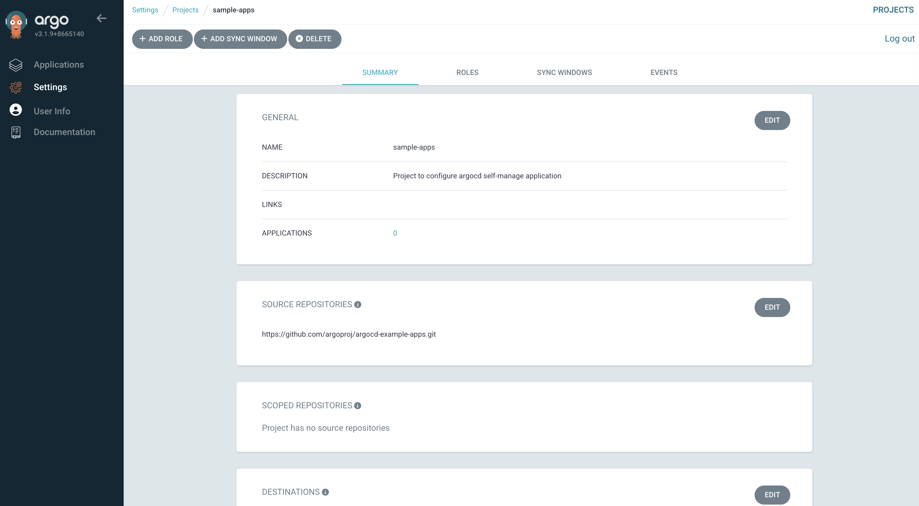Viewport: 919px width, 506px height.
Task: Click Add Sync Window button
Action: click(240, 39)
